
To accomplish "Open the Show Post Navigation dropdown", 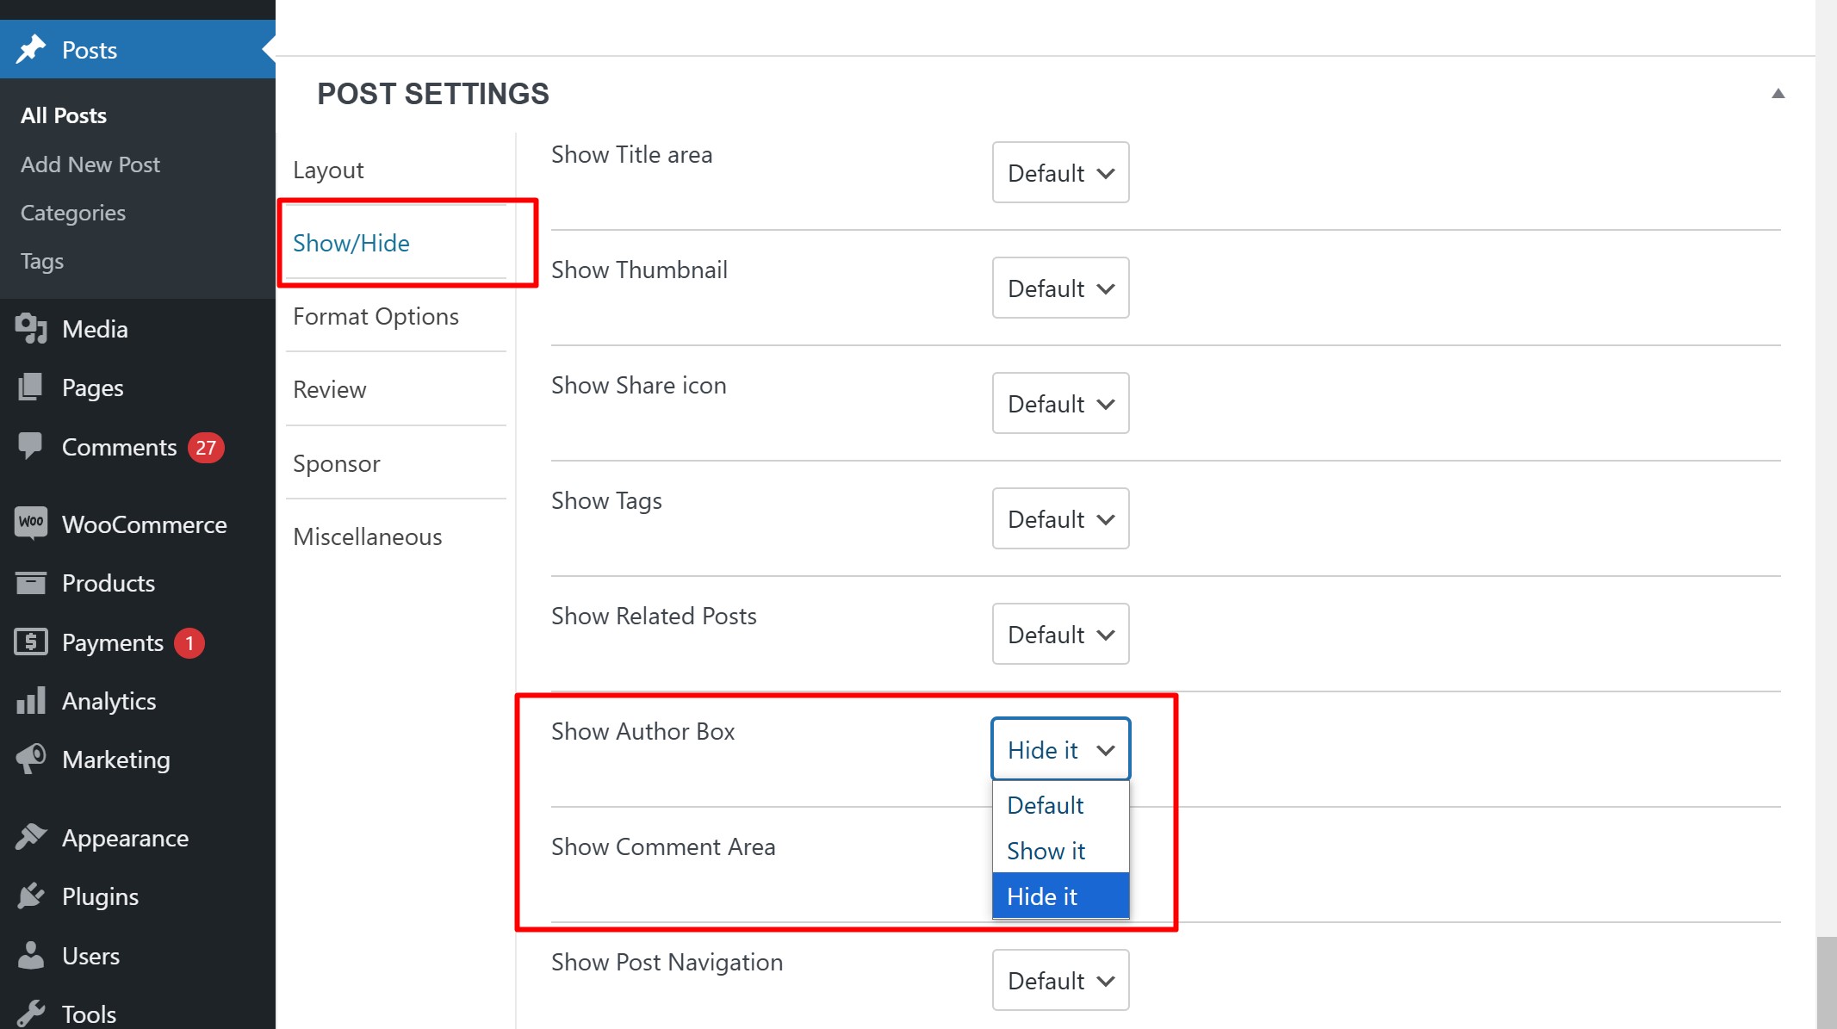I will pyautogui.click(x=1060, y=980).
